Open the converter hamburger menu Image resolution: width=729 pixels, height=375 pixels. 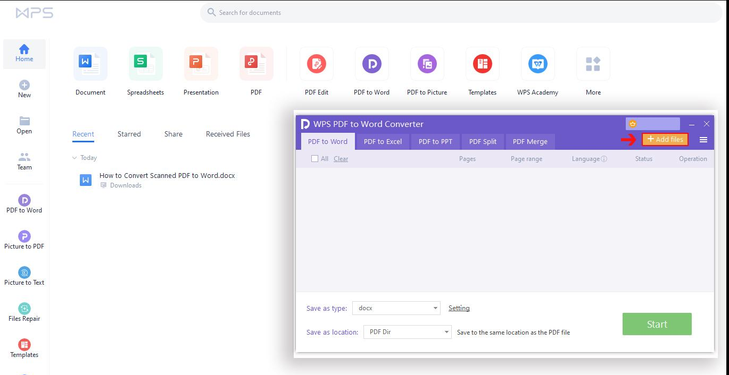pos(703,140)
